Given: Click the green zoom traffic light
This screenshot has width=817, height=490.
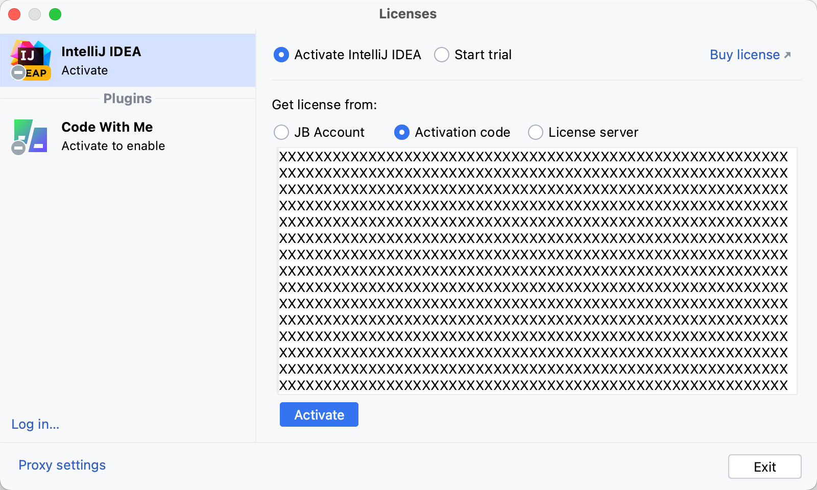Looking at the screenshot, I should [54, 14].
